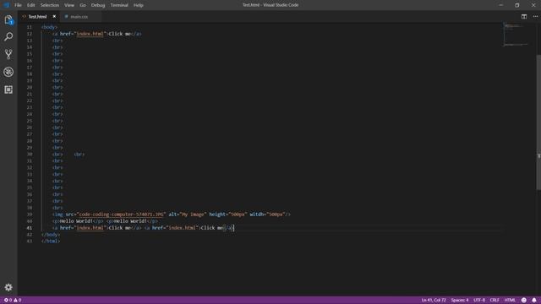Click the img src file name on line 39

tap(121, 214)
